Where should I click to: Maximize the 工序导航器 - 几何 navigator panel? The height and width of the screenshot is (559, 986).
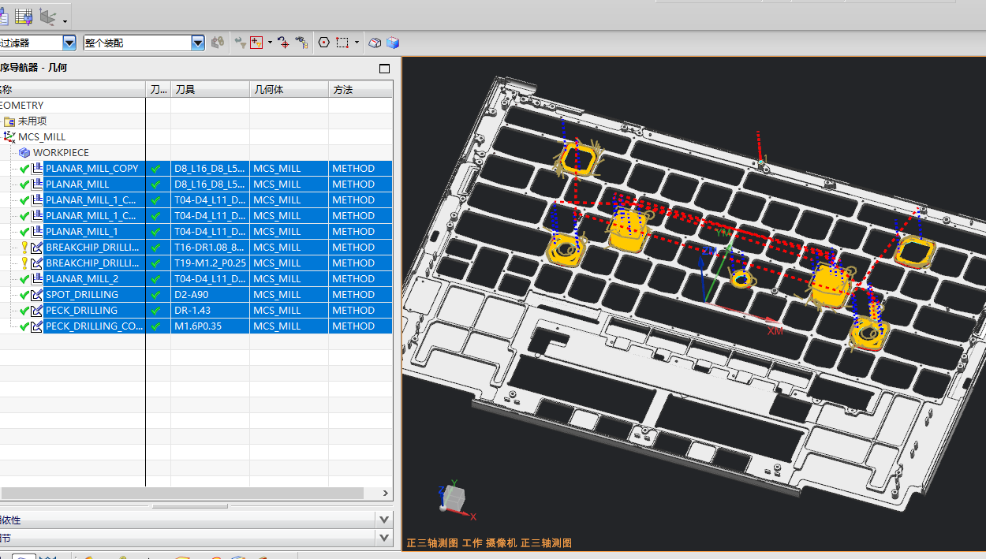coord(385,69)
